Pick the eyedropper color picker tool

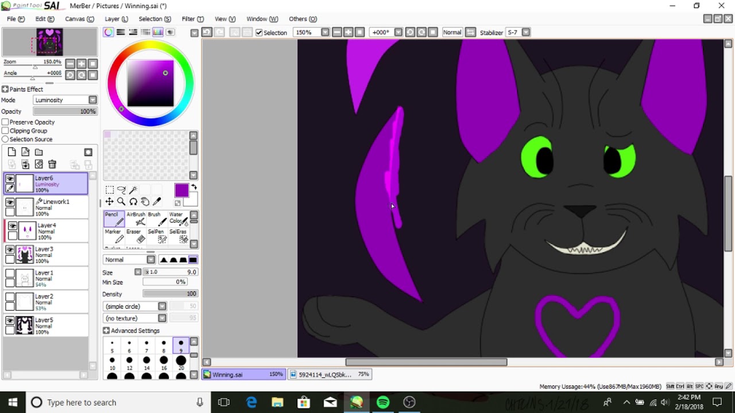[157, 201]
